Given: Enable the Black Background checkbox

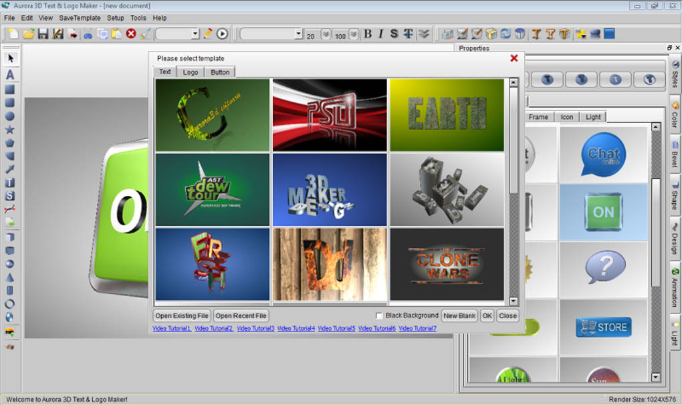Looking at the screenshot, I should point(378,315).
